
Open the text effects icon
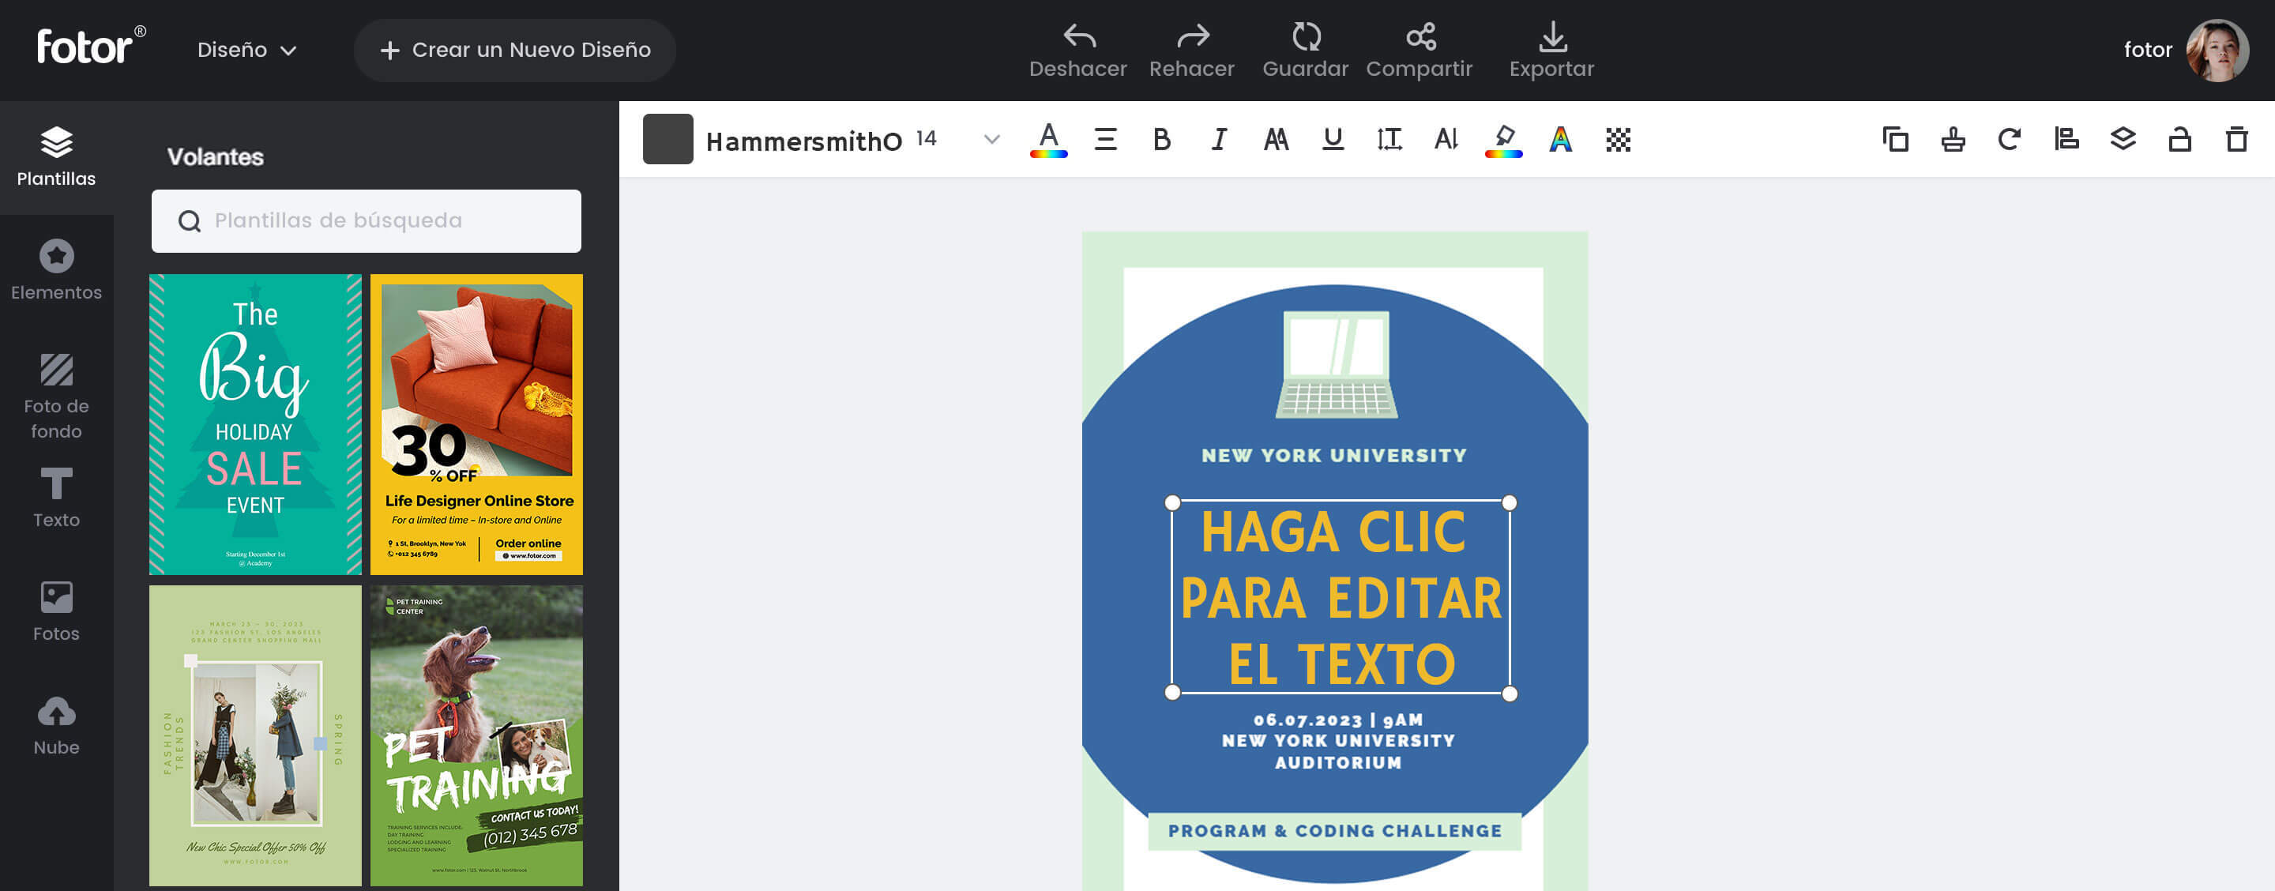[x=1561, y=139]
